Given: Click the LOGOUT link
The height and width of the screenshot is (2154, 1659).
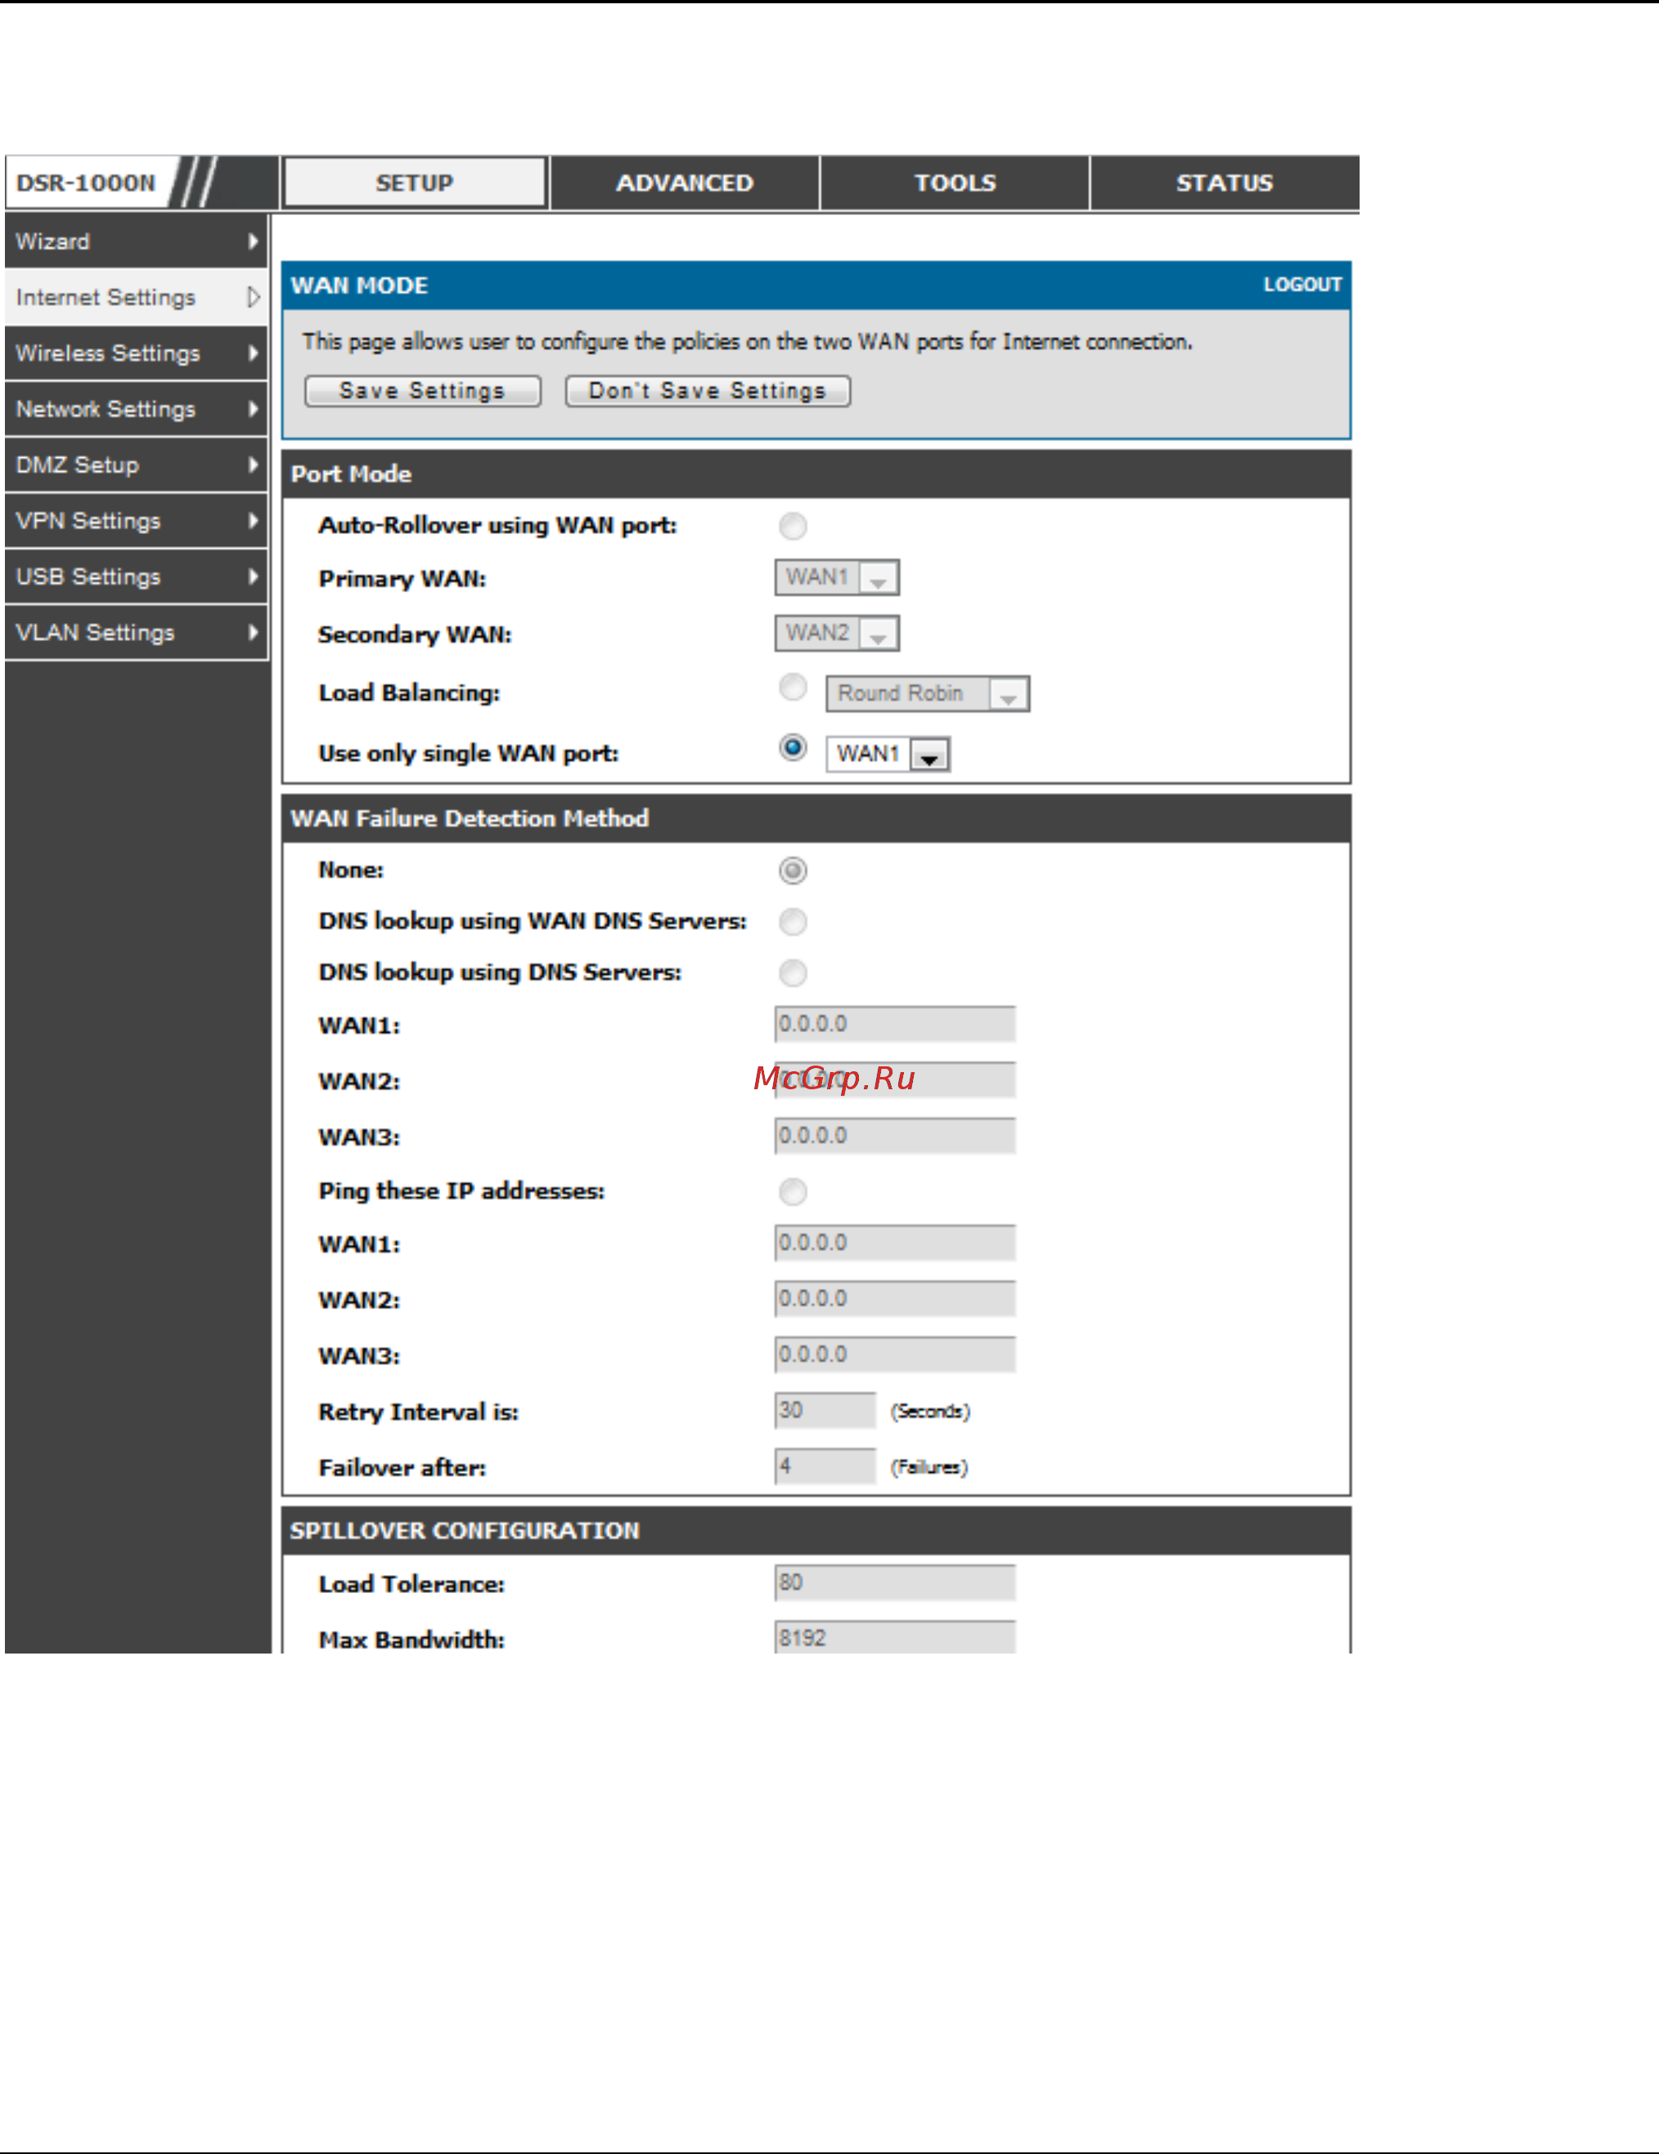Looking at the screenshot, I should [1302, 285].
